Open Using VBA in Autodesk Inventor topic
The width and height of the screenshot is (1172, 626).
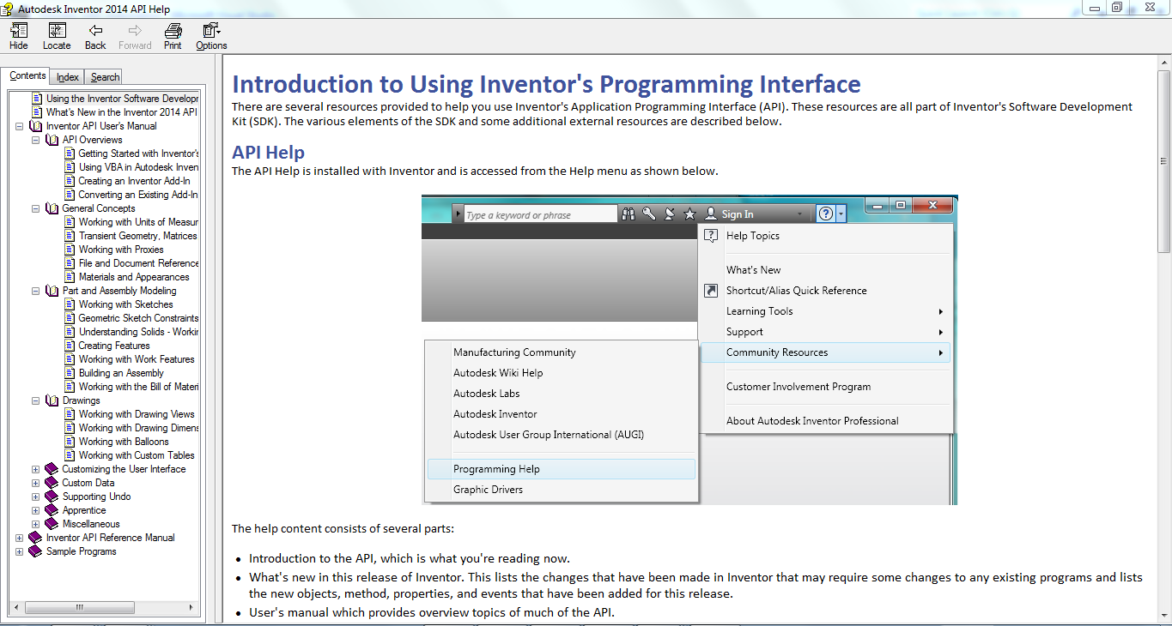tap(138, 167)
